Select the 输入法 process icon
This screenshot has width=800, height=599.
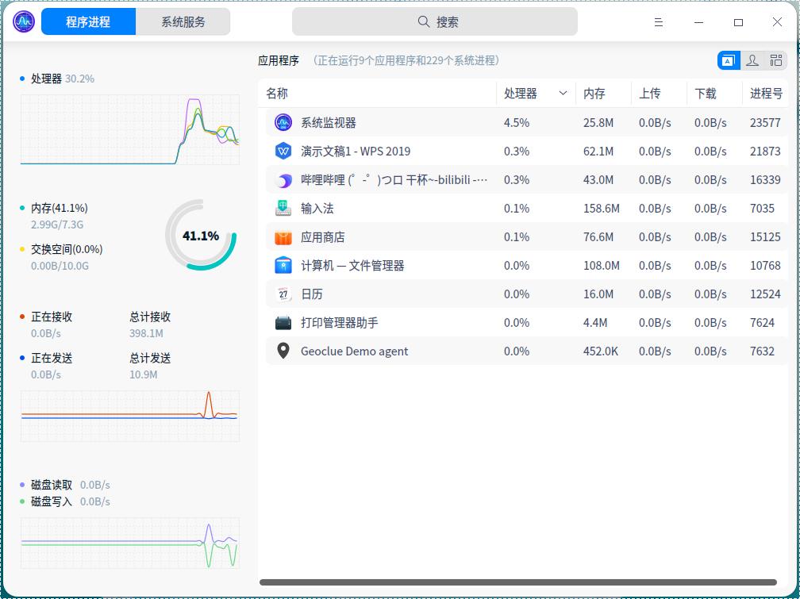point(283,209)
